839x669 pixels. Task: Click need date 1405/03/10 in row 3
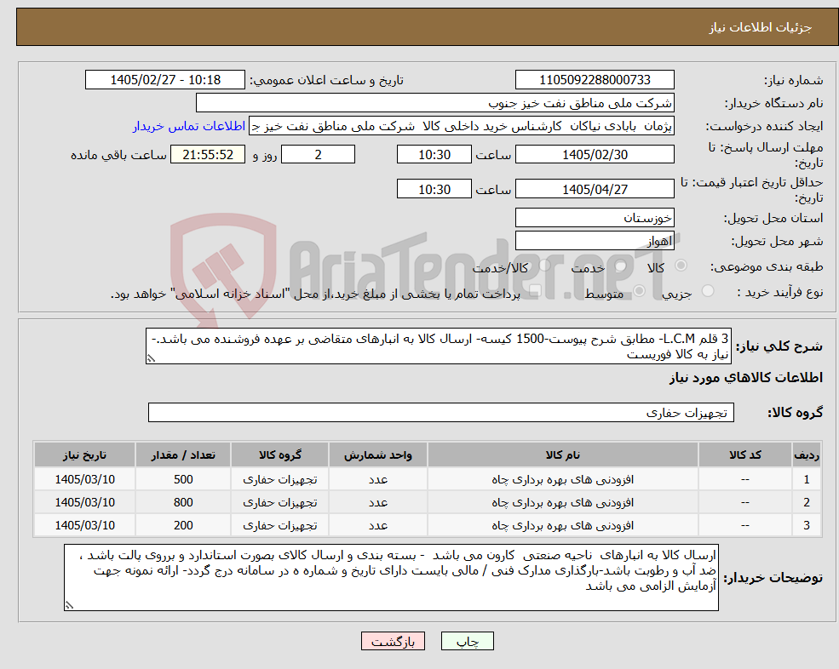coord(84,525)
